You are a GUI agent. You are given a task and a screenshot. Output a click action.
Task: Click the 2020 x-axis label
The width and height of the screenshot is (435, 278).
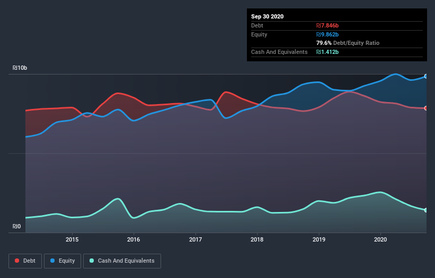point(380,239)
